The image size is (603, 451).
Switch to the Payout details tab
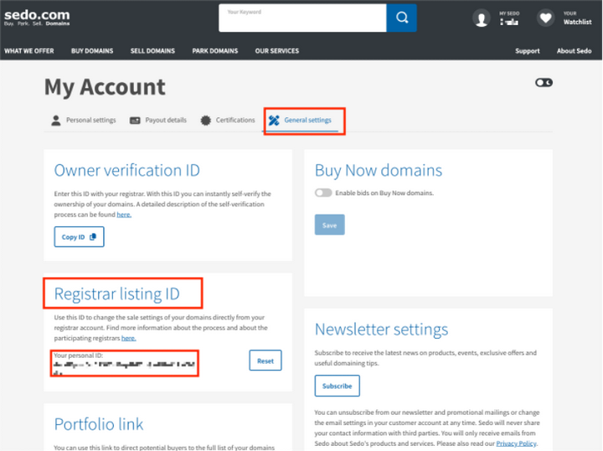(158, 121)
